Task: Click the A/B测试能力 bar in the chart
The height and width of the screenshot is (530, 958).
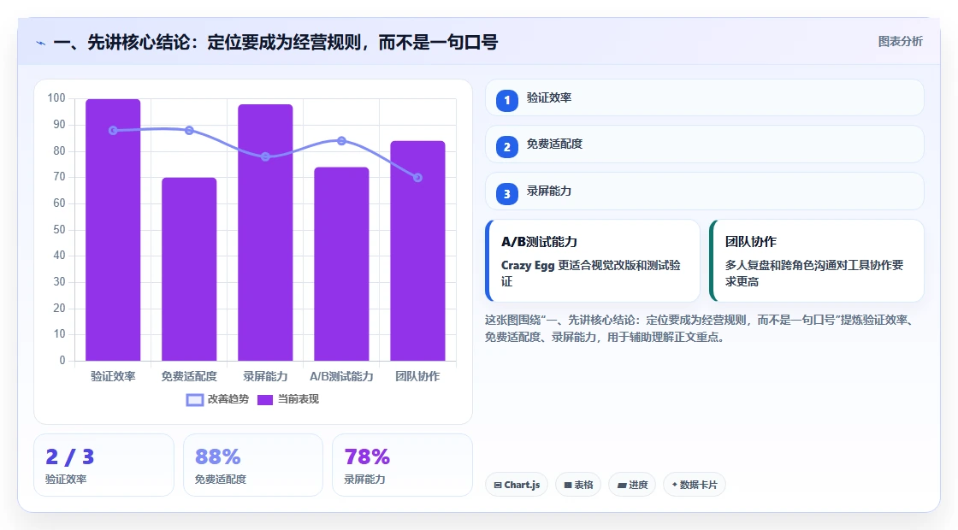Action: click(341, 264)
